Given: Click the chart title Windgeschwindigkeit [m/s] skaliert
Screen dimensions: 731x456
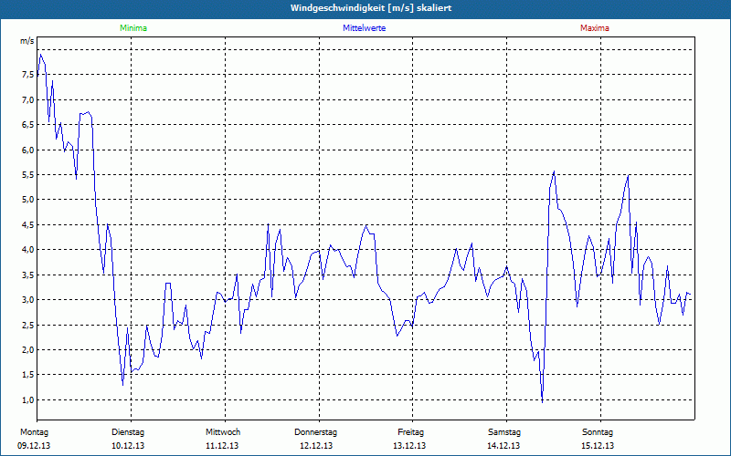Looking at the screenshot, I should 371,8.
